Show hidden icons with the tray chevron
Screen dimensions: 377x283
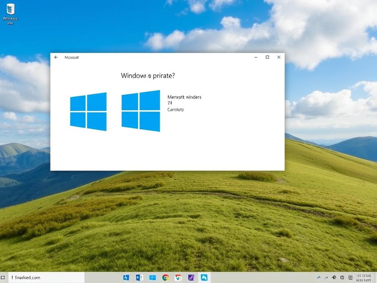click(x=326, y=278)
